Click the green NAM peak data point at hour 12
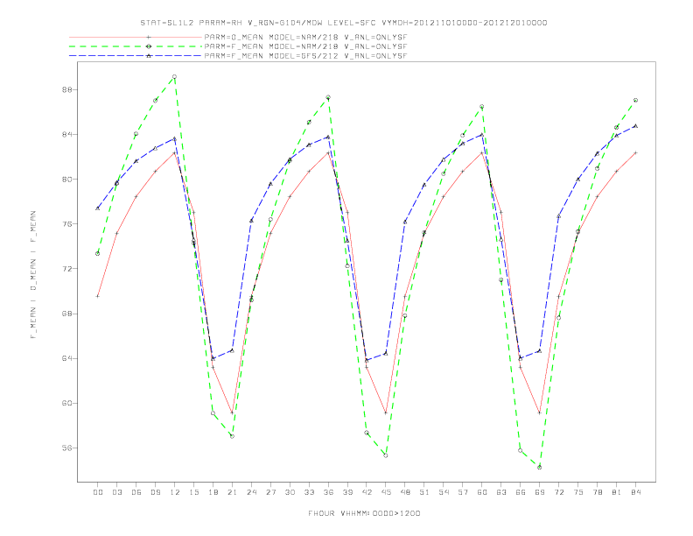The width and height of the screenshot is (693, 536). point(175,77)
